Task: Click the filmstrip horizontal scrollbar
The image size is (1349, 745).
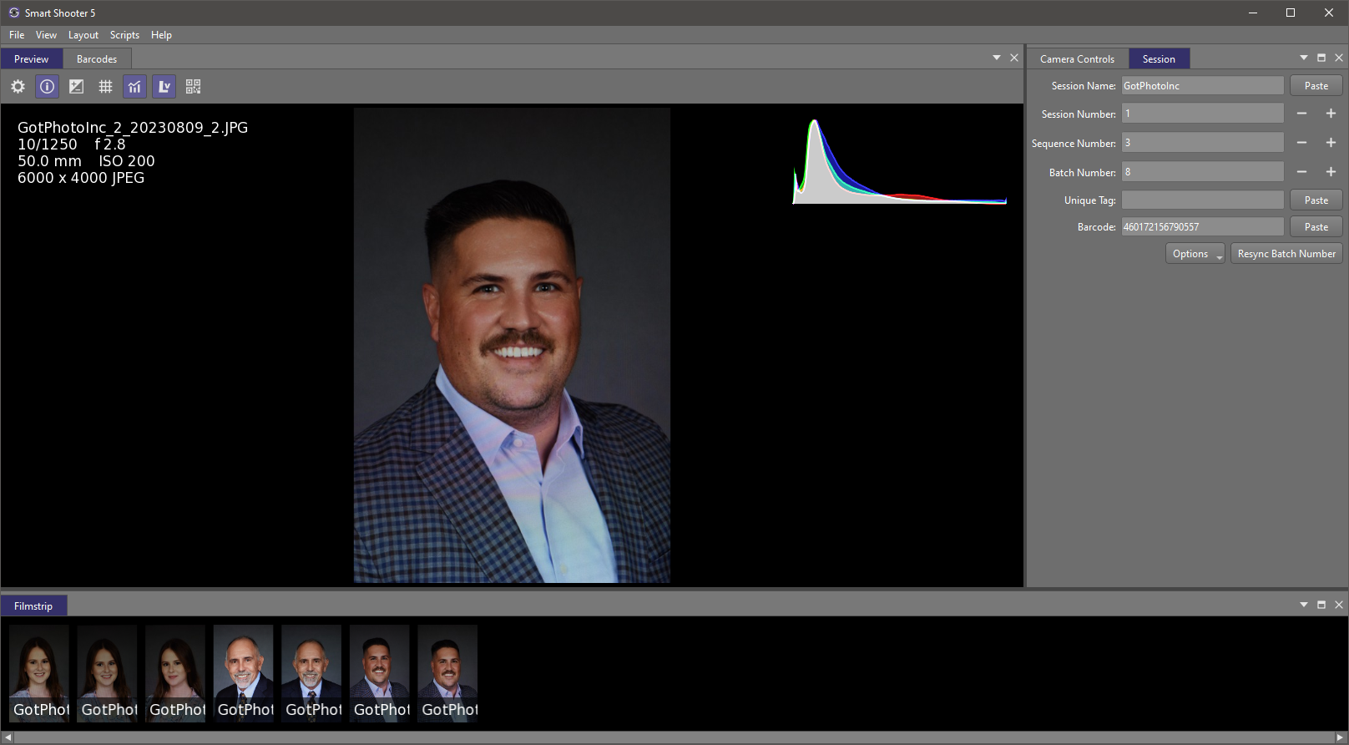Action: pyautogui.click(x=674, y=737)
